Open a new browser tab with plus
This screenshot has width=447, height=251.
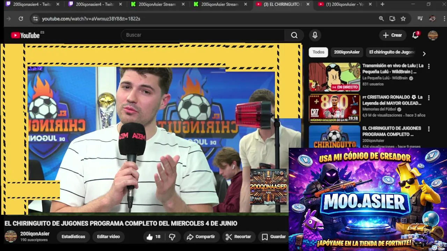point(382,4)
